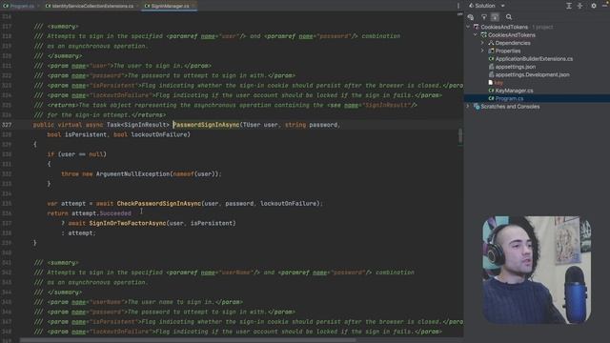Click the filter icon in Solution toolbar
The width and height of the screenshot is (610, 343).
click(484, 17)
